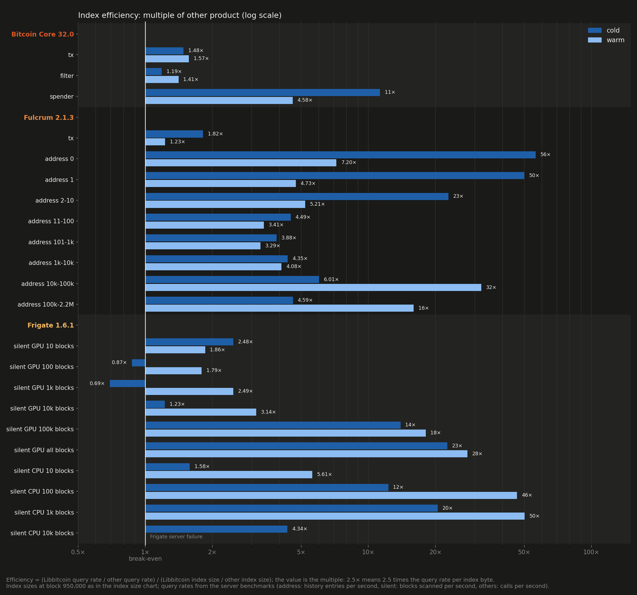Click the 'address 0' row label

[59, 159]
